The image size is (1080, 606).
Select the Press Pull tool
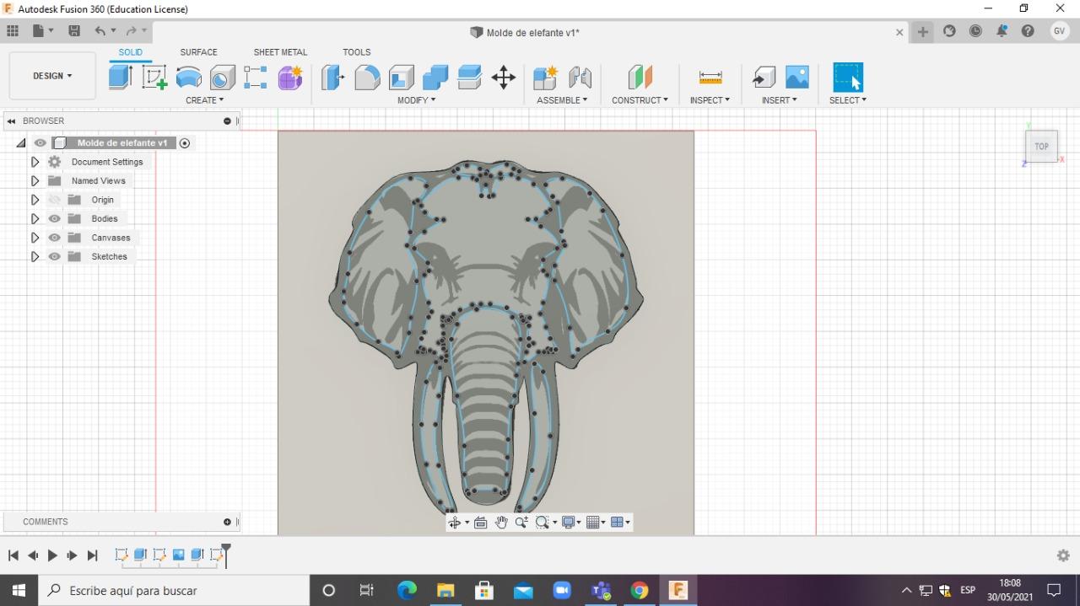coord(333,78)
